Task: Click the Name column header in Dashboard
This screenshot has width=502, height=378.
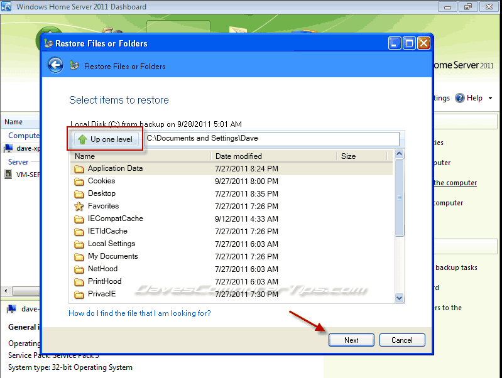Action: [21, 122]
